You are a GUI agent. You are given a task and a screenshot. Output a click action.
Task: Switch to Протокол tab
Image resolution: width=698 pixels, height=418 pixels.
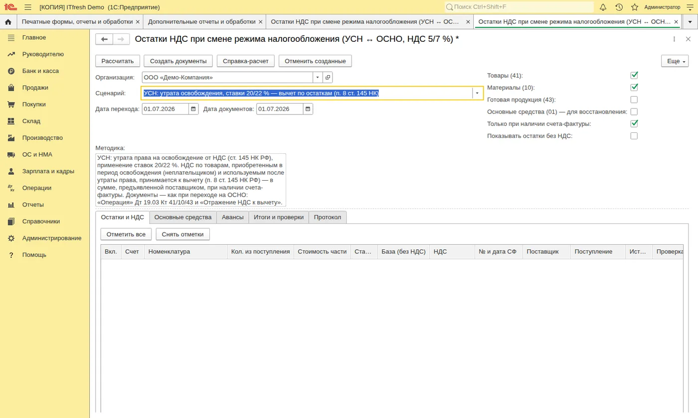[328, 217]
